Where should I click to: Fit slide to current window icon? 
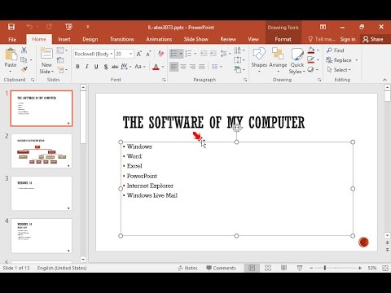click(x=385, y=268)
